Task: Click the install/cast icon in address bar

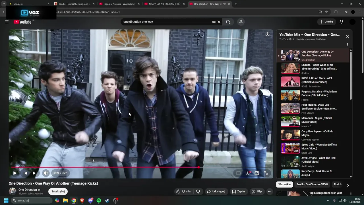Action: pyautogui.click(x=320, y=12)
